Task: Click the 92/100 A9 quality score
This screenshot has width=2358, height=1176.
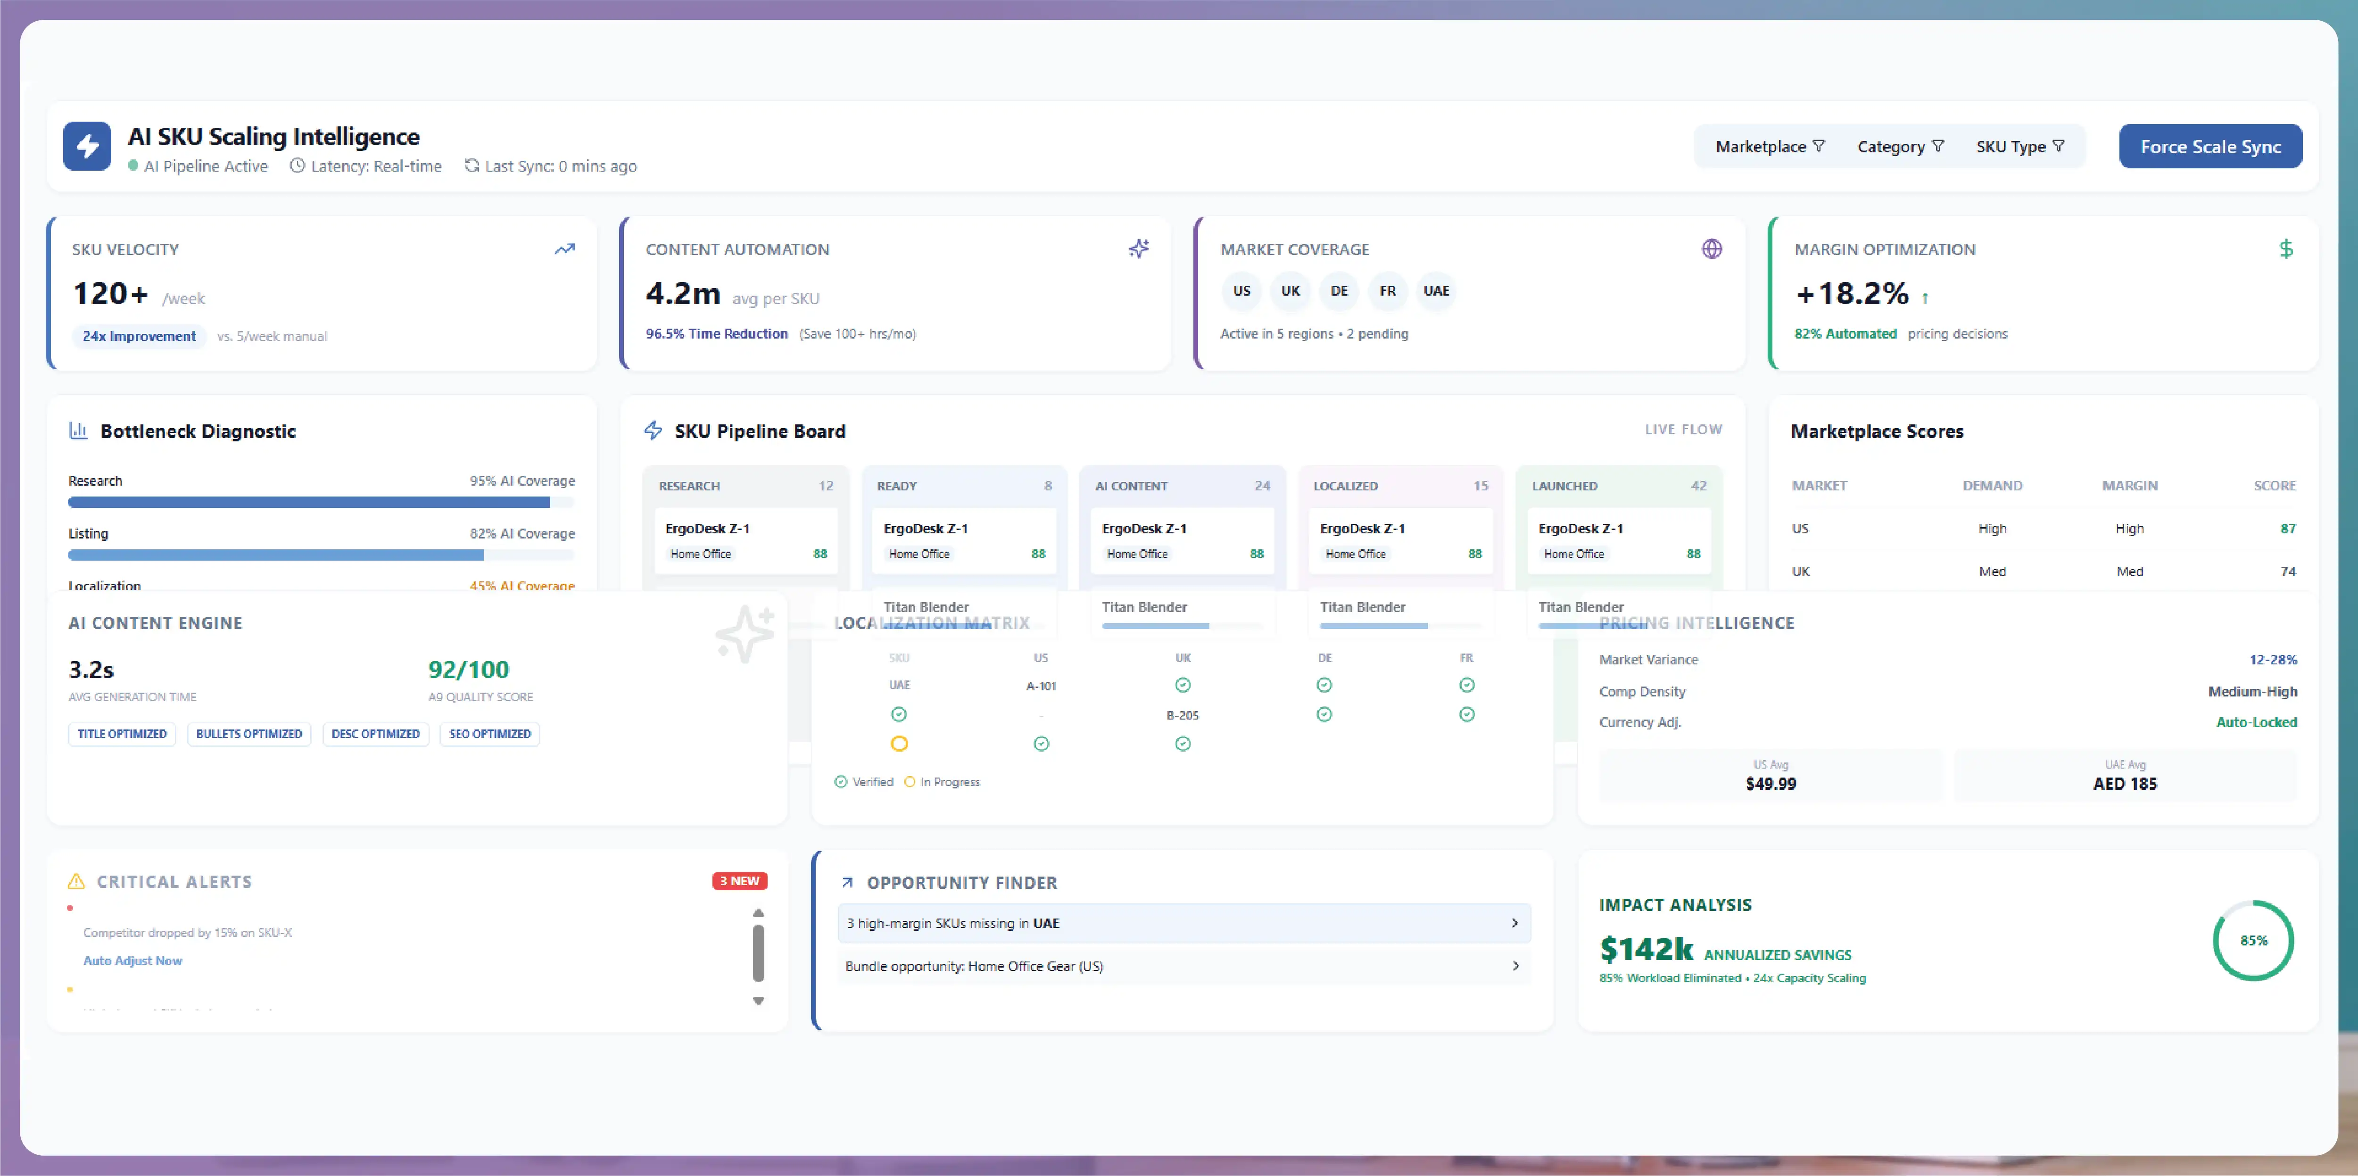Action: pyautogui.click(x=469, y=670)
